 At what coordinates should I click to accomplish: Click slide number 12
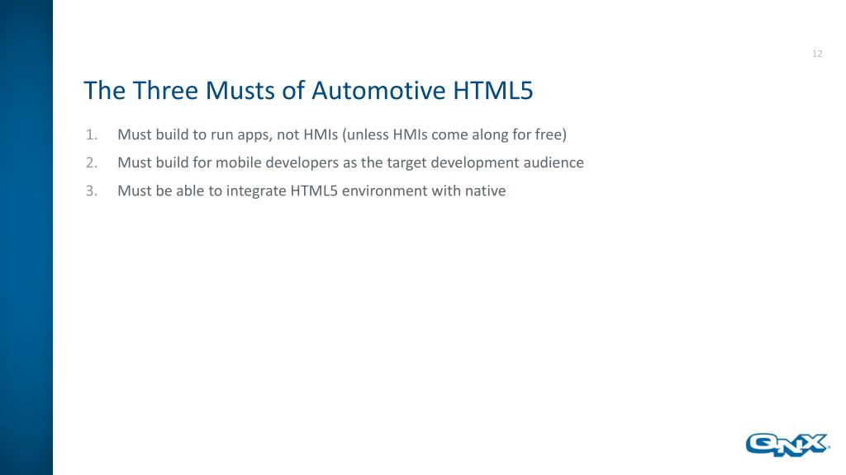coord(817,54)
